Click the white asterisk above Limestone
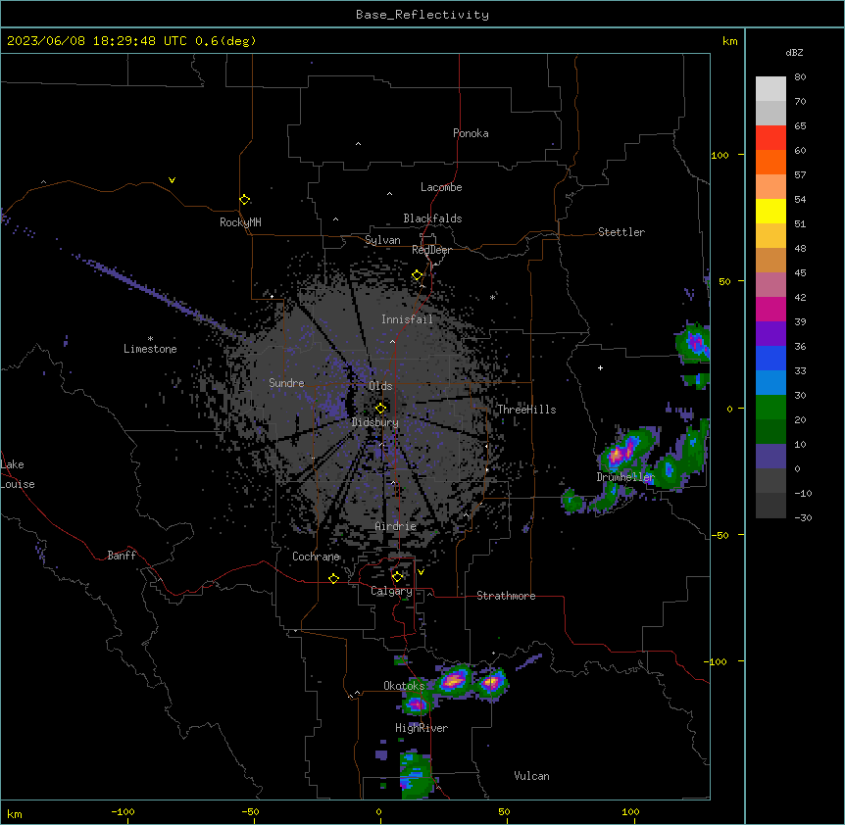The height and width of the screenshot is (825, 845). point(150,339)
